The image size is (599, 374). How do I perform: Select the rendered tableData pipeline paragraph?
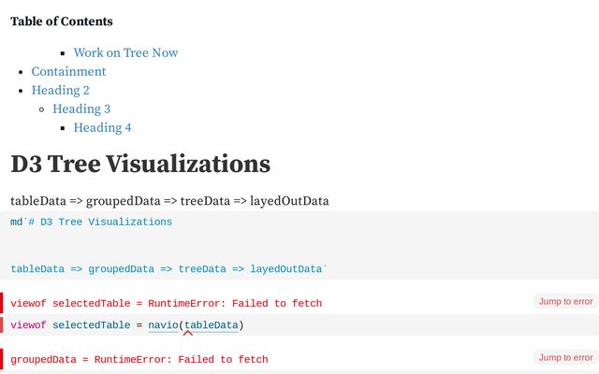(x=169, y=201)
